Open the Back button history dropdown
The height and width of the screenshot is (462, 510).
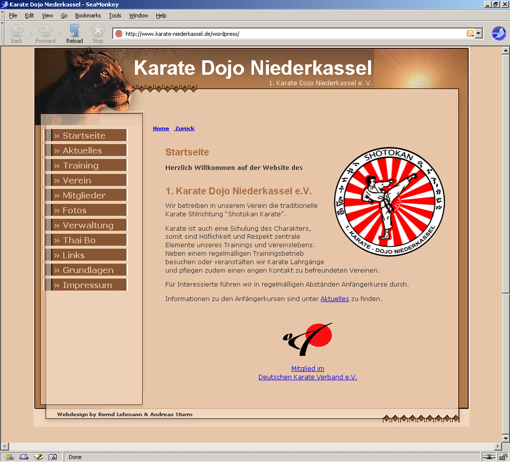(31, 33)
